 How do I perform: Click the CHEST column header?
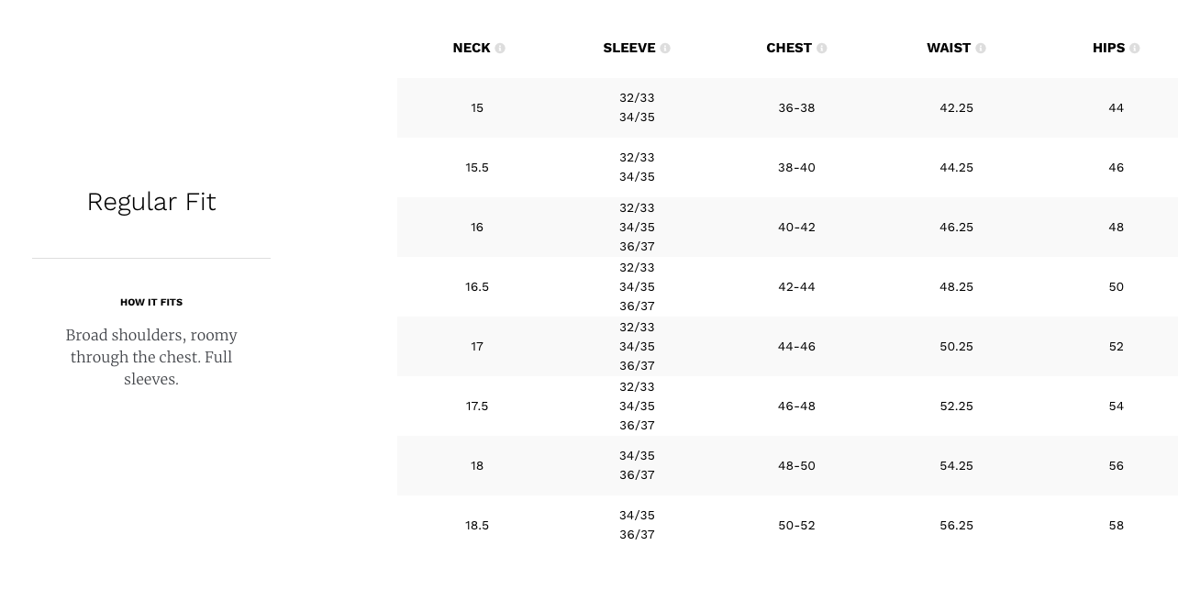789,48
